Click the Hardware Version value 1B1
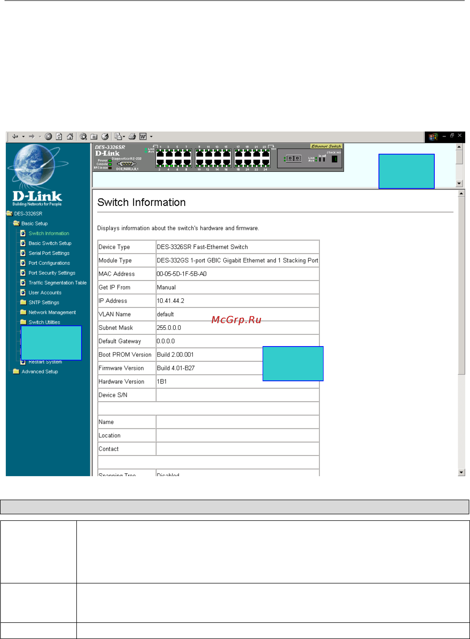Viewport: 470px width, 639px height. [x=162, y=382]
